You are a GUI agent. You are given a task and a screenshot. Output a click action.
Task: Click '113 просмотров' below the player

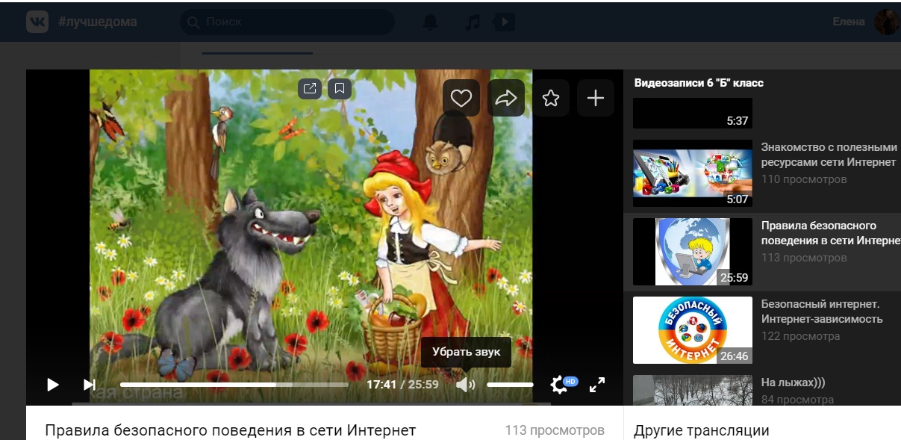(555, 430)
